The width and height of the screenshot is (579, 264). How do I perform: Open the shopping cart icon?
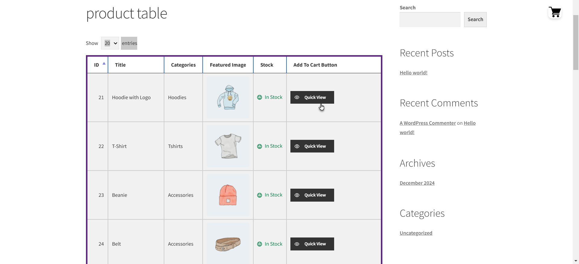(555, 12)
